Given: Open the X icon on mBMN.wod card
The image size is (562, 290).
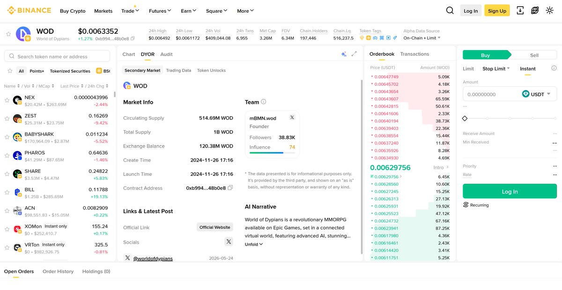Looking at the screenshot, I should point(292,118).
